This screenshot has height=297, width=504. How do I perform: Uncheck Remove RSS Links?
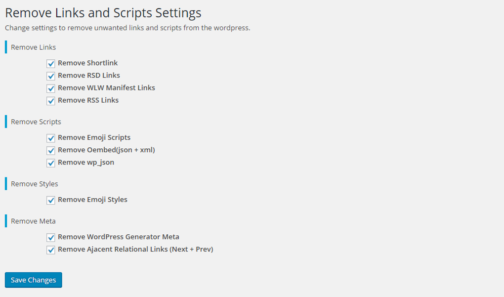click(50, 101)
